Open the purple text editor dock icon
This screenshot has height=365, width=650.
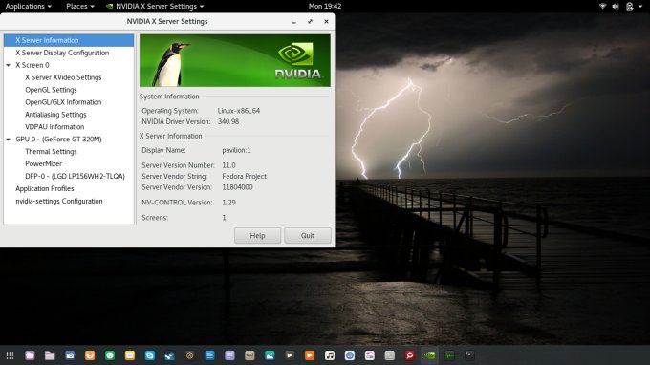pyautogui.click(x=229, y=355)
